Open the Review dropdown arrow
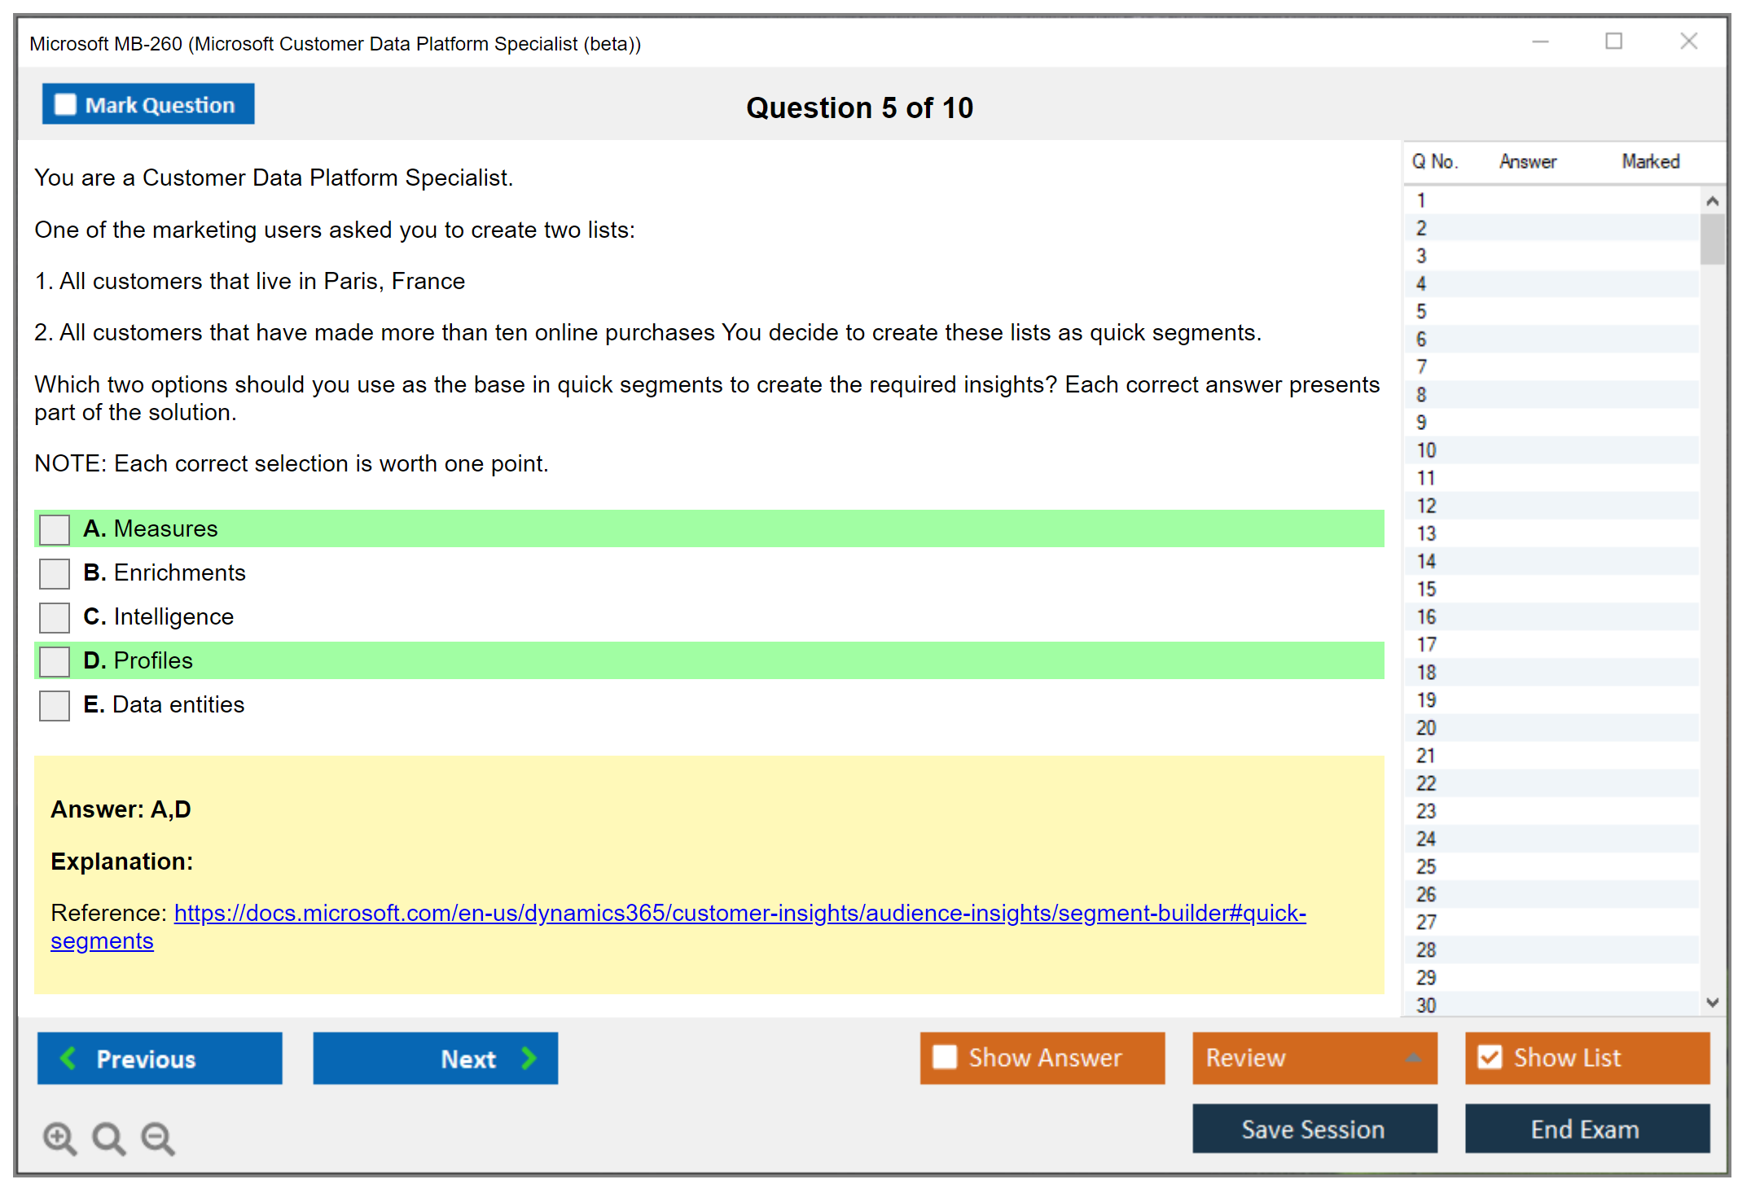1751x1197 pixels. pyautogui.click(x=1413, y=1058)
